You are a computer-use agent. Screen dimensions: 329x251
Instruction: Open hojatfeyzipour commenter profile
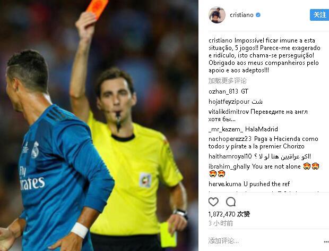pyautogui.click(x=229, y=102)
